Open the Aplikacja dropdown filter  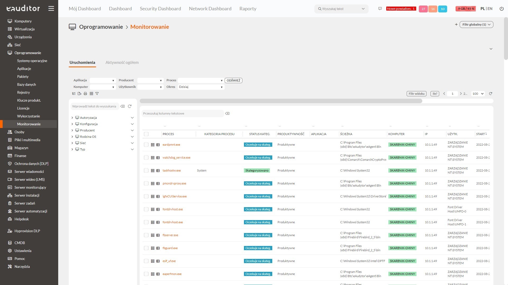[113, 80]
